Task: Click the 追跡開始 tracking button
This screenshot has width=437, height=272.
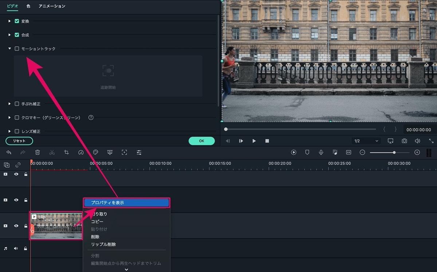Action: (108, 77)
